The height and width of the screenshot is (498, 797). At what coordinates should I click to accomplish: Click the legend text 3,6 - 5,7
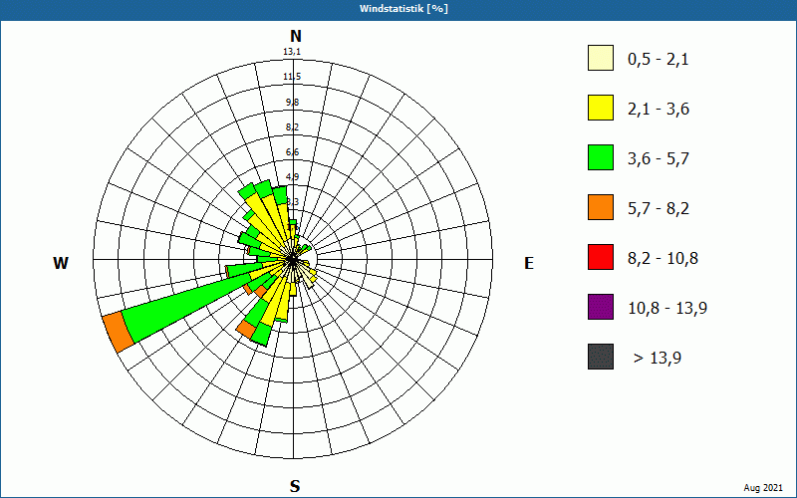[659, 159]
